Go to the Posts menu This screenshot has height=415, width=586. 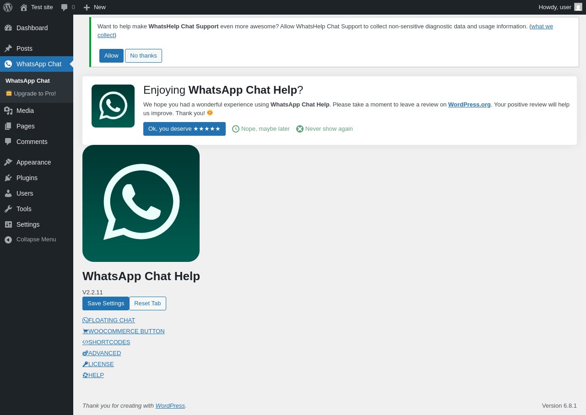37,48
